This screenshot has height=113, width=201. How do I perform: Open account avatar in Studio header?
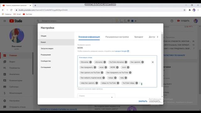196,21
